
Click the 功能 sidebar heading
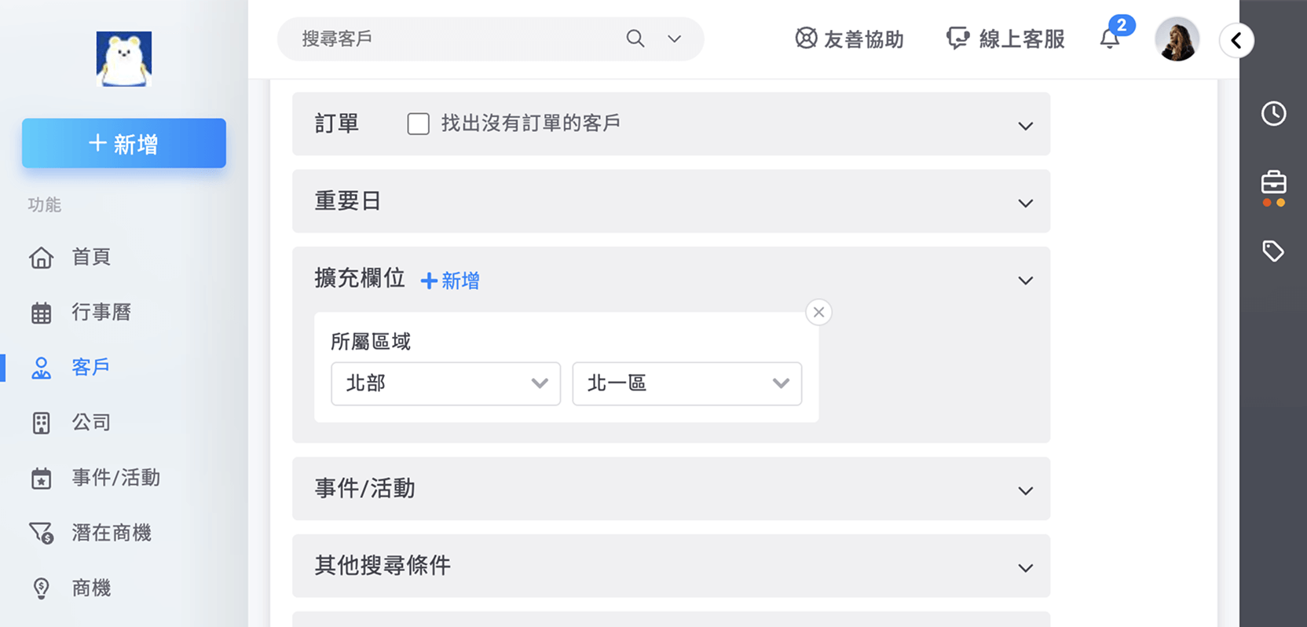[45, 205]
